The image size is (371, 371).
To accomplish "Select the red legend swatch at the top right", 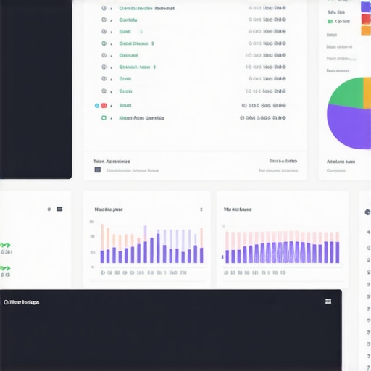I will coord(366,19).
